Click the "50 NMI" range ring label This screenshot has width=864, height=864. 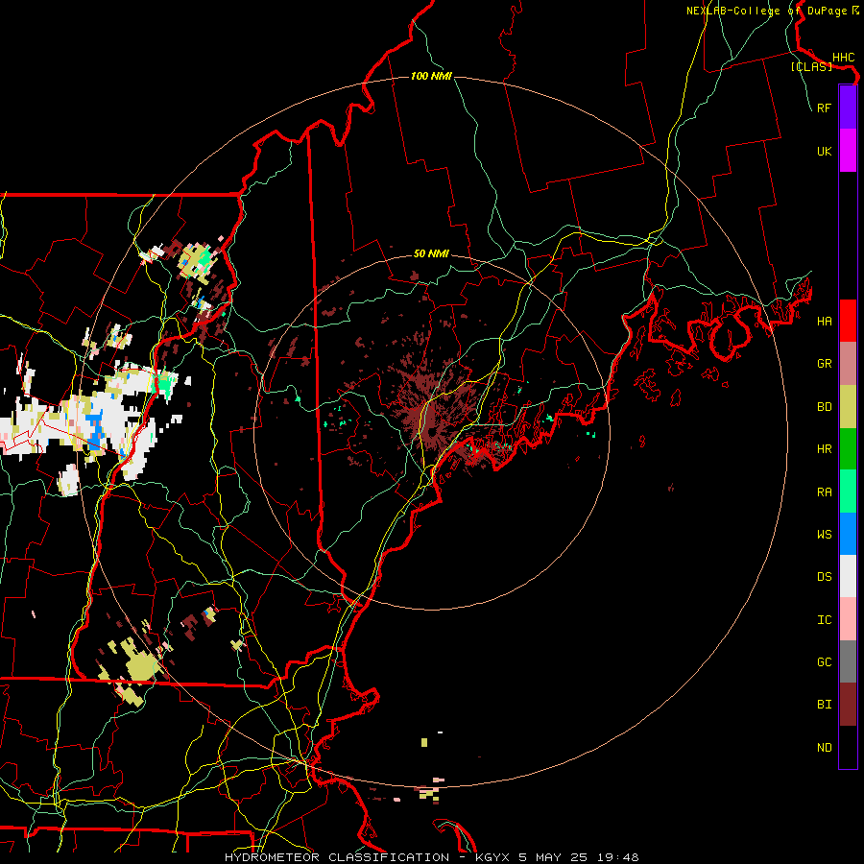(x=431, y=253)
